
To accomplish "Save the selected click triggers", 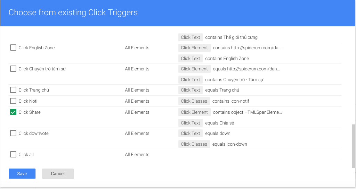I will pos(22,174).
